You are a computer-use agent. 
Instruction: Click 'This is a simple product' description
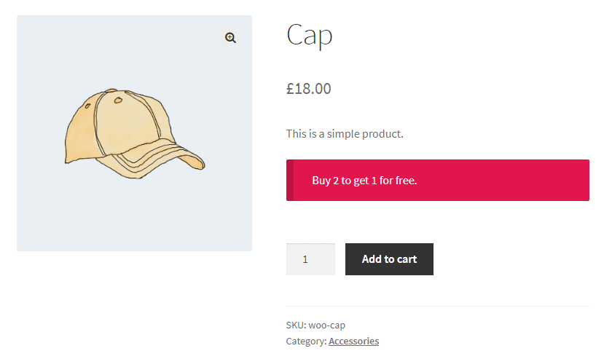tap(345, 133)
